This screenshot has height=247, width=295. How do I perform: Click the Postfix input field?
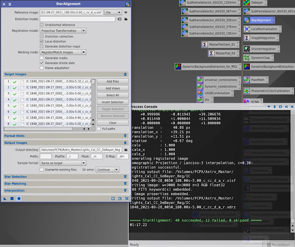click(x=72, y=156)
